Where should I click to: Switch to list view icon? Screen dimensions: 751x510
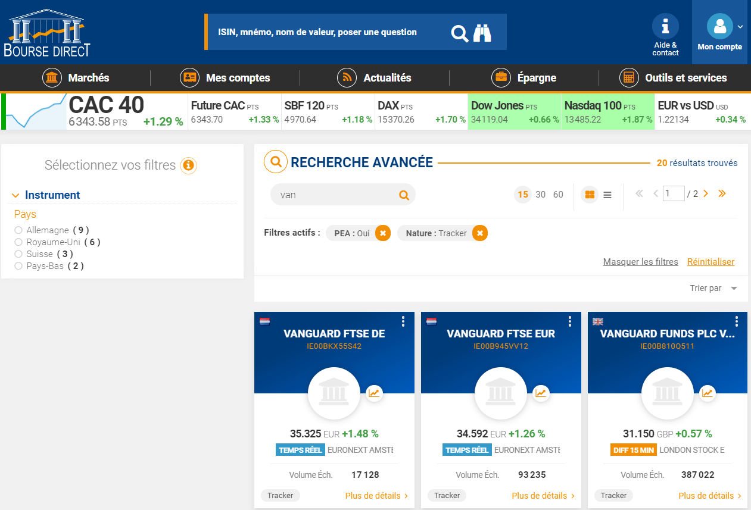(607, 195)
